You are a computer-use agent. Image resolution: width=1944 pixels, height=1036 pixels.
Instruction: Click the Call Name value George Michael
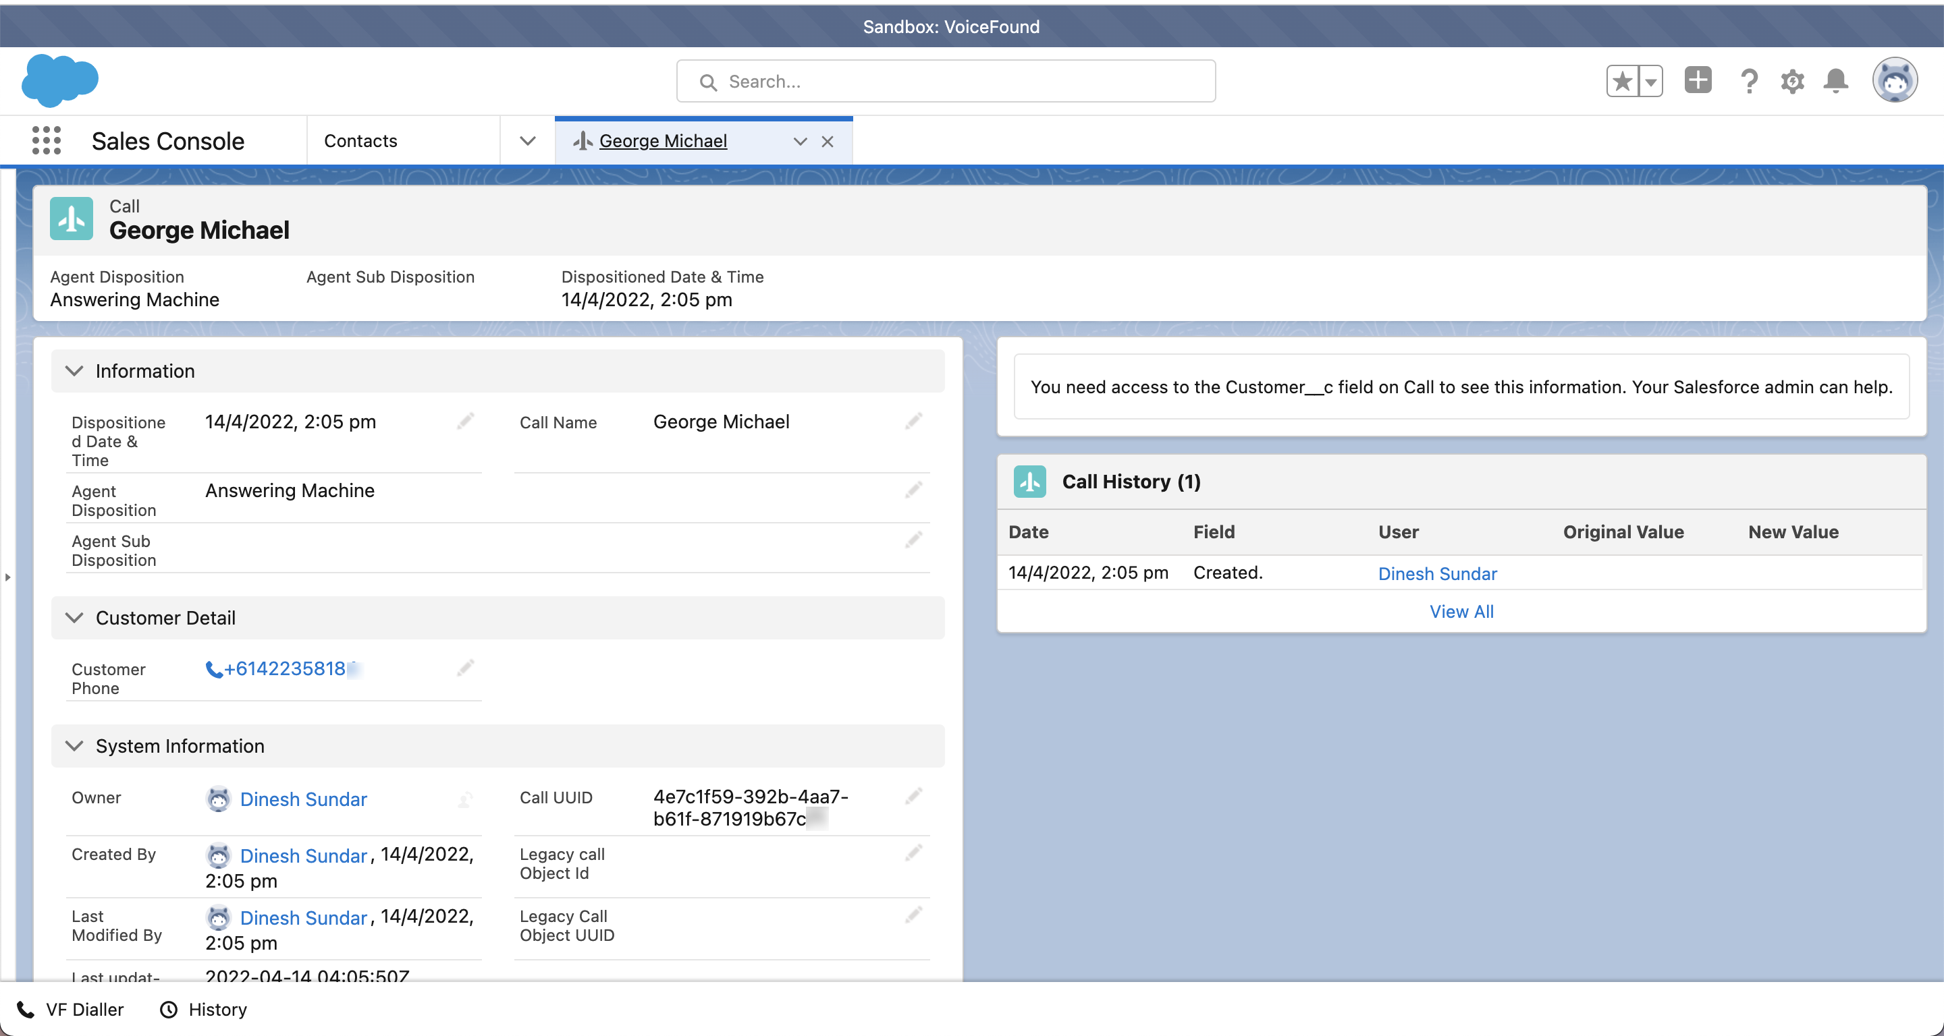pos(722,422)
